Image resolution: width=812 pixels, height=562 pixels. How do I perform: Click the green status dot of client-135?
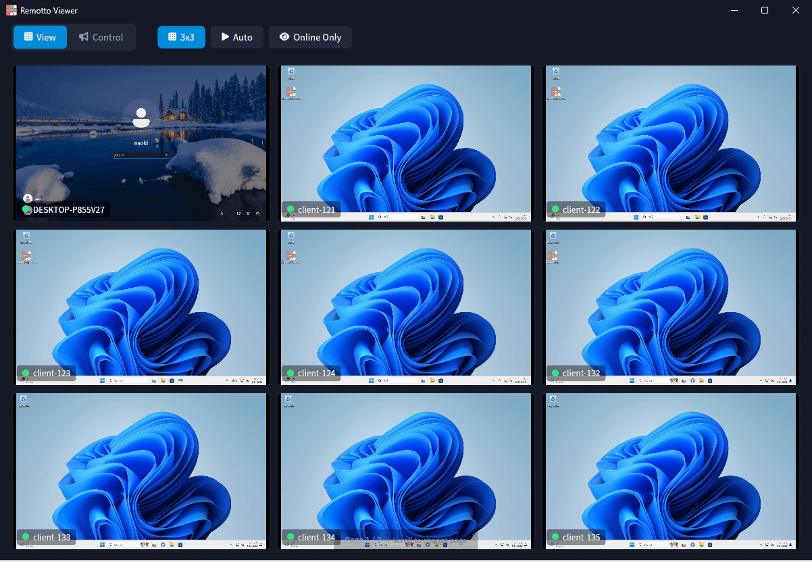[555, 538]
